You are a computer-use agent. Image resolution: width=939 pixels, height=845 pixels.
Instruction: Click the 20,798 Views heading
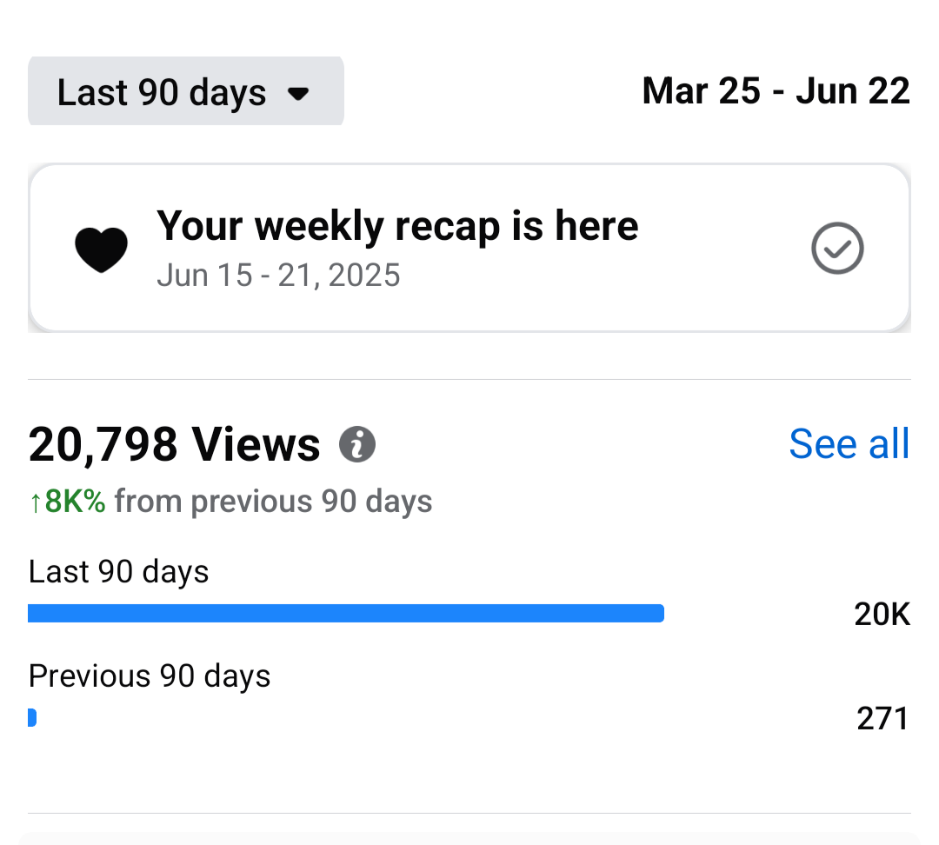tap(174, 444)
